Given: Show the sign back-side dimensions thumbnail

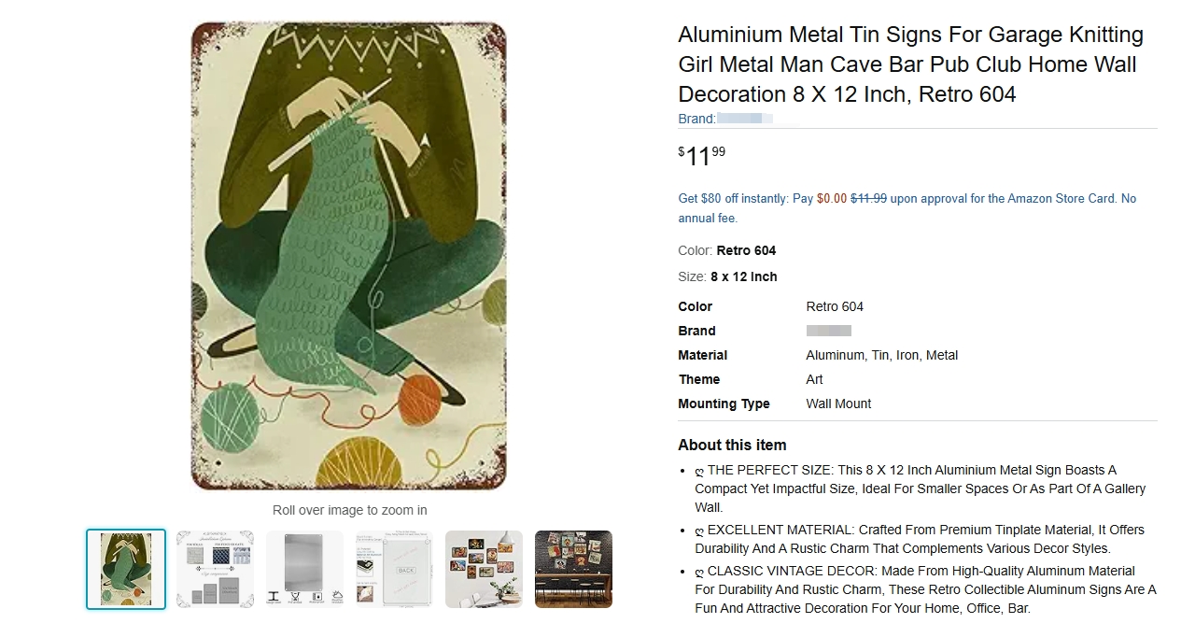Looking at the screenshot, I should point(394,570).
